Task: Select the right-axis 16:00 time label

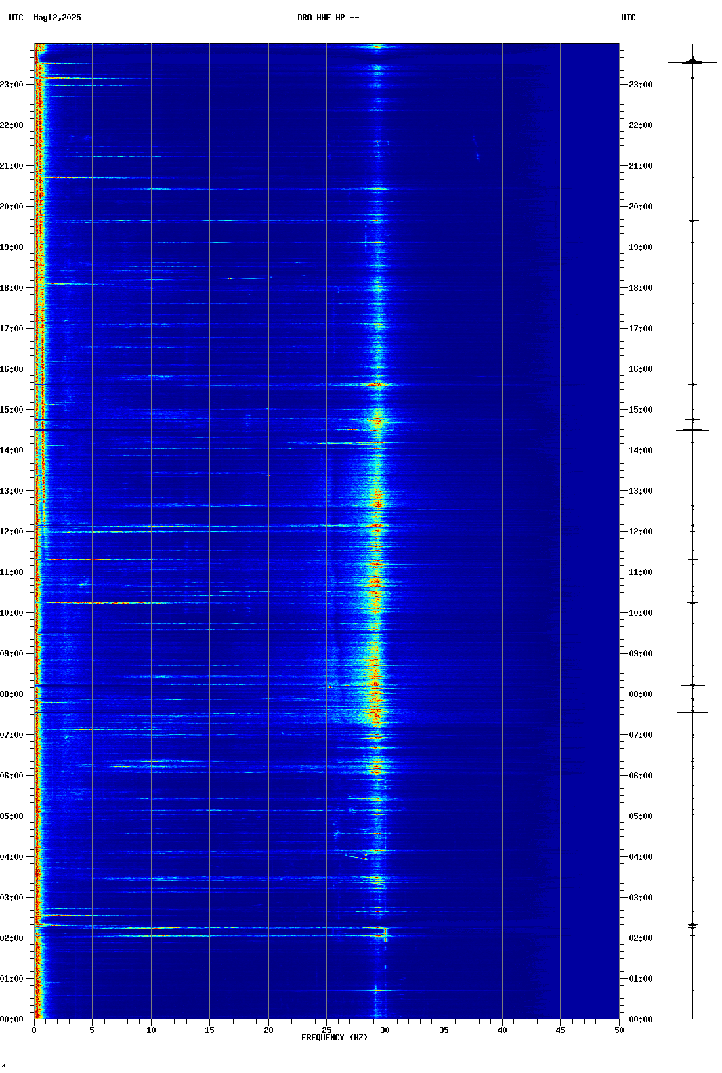Action: (641, 369)
